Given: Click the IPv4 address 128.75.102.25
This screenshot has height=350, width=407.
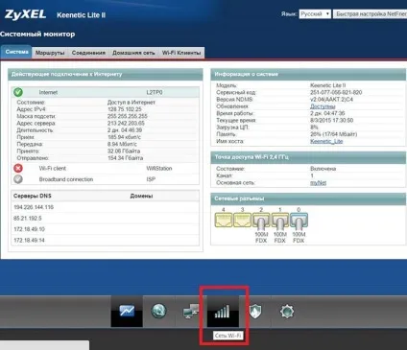Looking at the screenshot, I should pyautogui.click(x=125, y=109).
